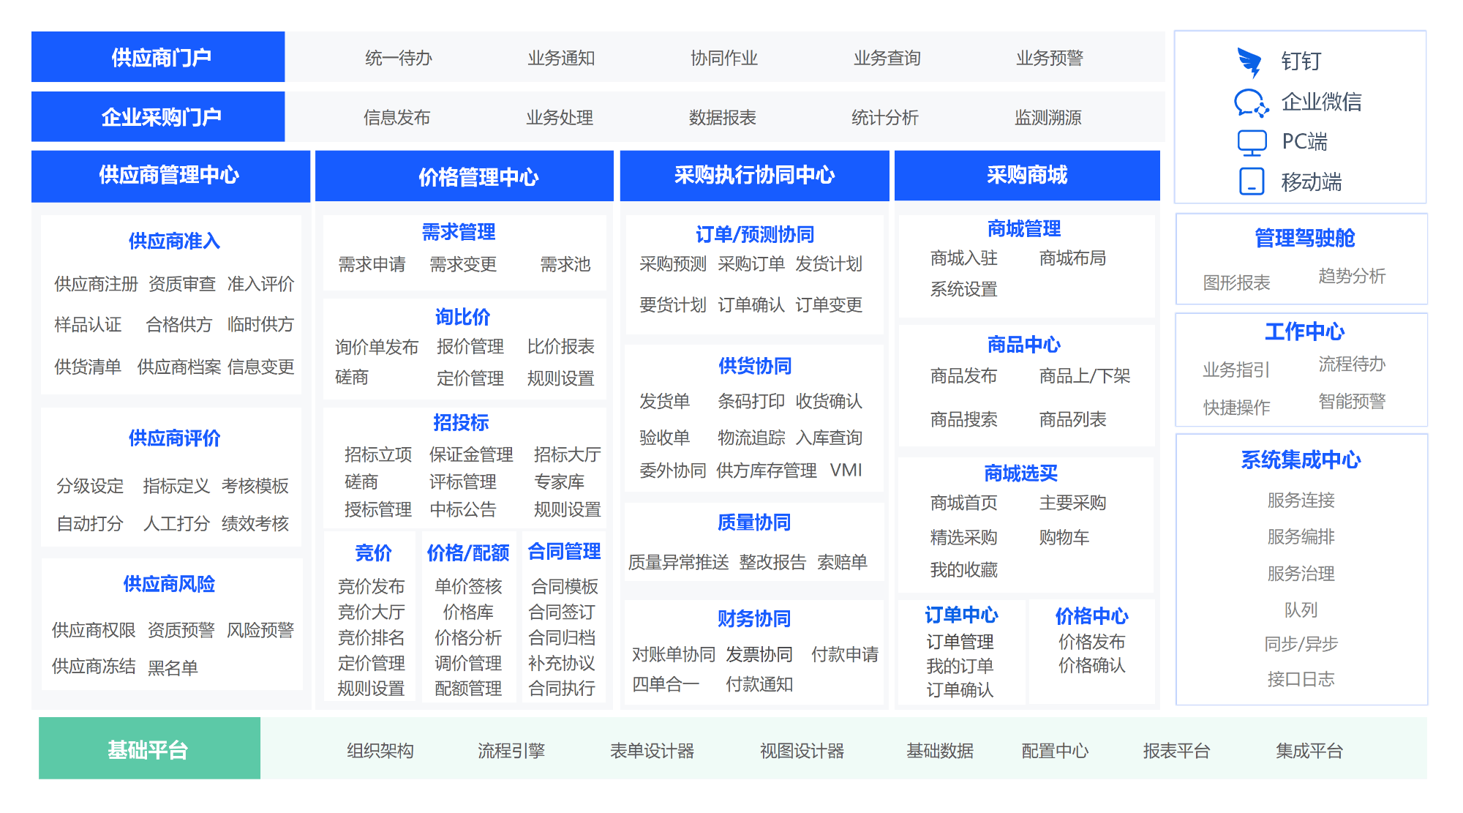Click 需求池 item
The width and height of the screenshot is (1463, 813).
pyautogui.click(x=565, y=264)
